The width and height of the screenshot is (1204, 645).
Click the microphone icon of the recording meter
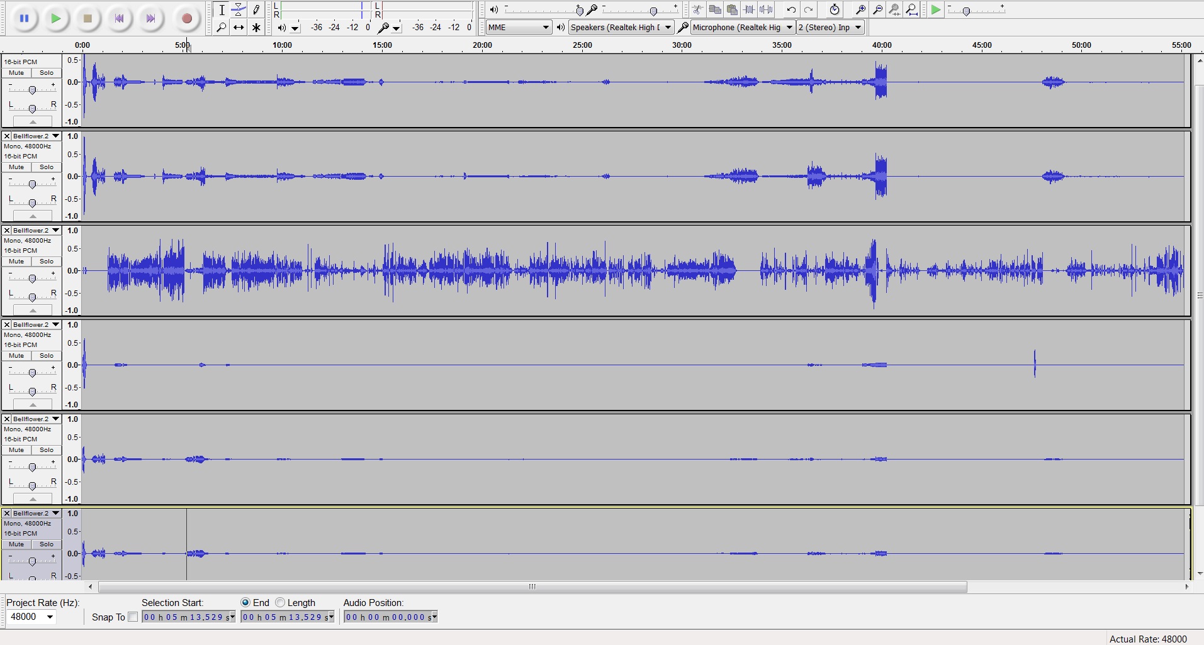383,28
